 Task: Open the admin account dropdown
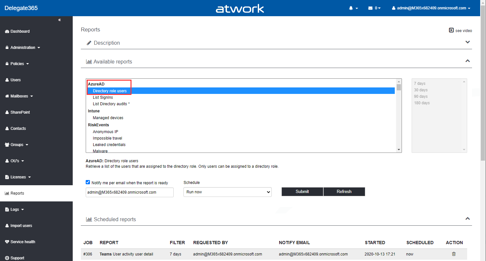click(x=431, y=8)
